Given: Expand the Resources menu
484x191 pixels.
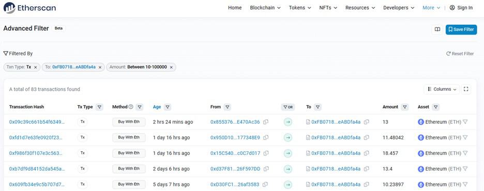Looking at the screenshot, I should pos(360,8).
